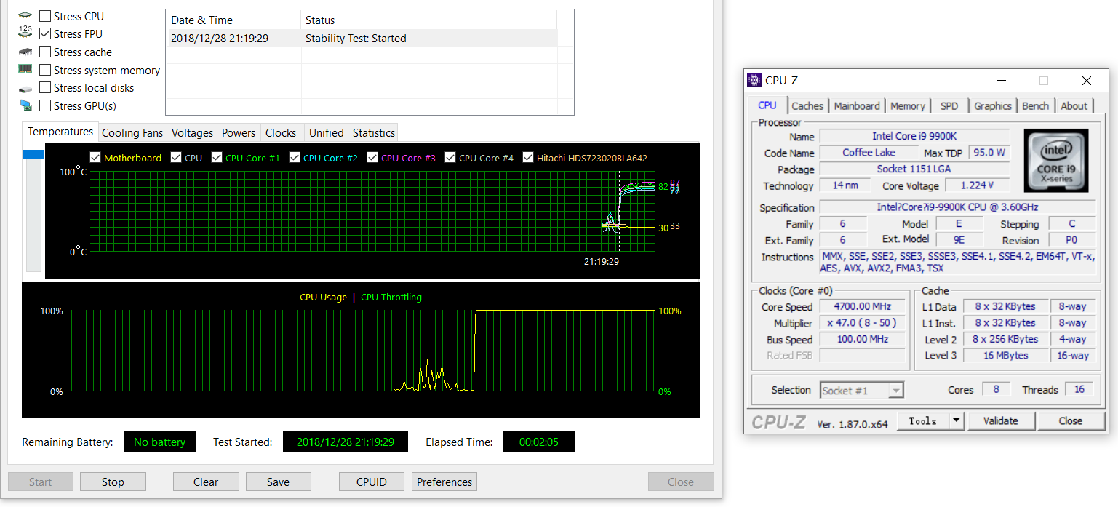Click the Stress GPU(s) monitor icon

25,106
